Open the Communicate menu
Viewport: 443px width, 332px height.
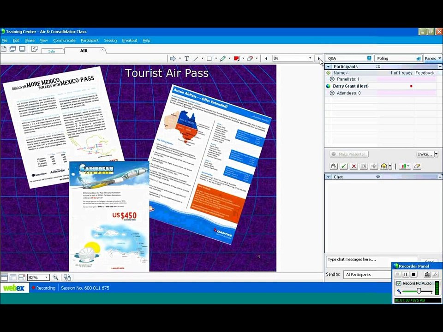(64, 41)
